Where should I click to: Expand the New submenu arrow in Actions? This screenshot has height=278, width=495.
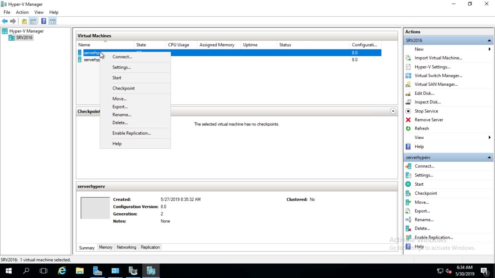click(x=490, y=49)
